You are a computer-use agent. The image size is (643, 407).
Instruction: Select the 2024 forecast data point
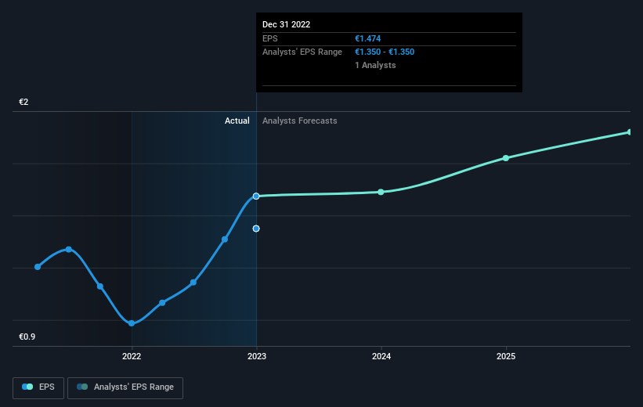point(381,192)
